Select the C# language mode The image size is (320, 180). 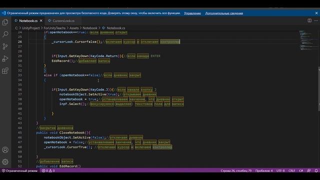click(x=301, y=170)
